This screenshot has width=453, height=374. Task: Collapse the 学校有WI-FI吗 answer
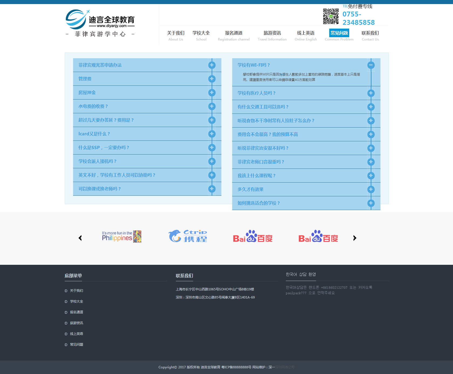pyautogui.click(x=371, y=65)
